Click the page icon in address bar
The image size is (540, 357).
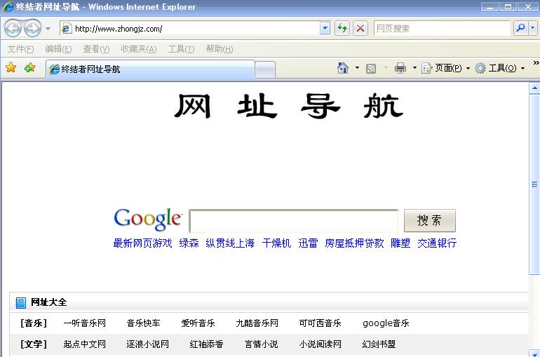[67, 29]
